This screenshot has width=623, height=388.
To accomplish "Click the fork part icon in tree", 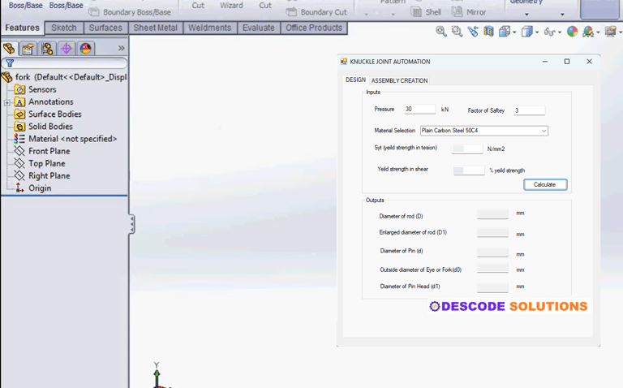I will coord(7,77).
